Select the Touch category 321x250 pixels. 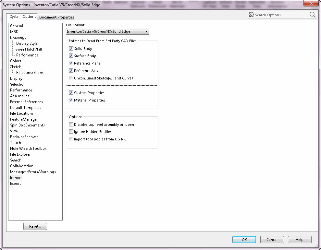coord(15,143)
